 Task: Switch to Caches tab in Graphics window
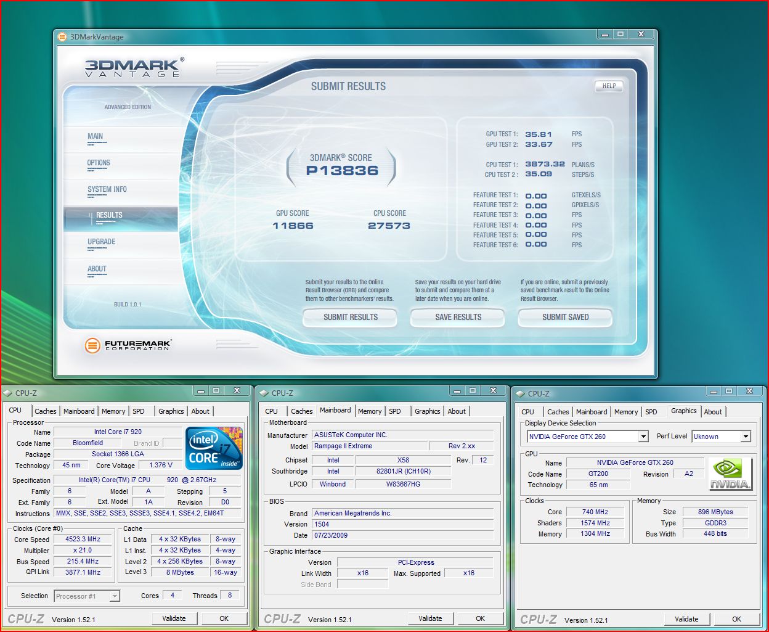coord(558,412)
